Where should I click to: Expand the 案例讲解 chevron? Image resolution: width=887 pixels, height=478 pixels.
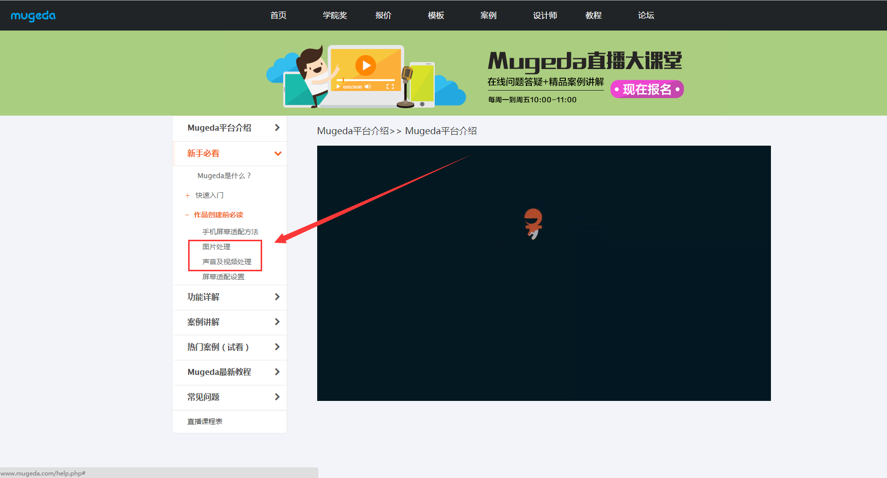pyautogui.click(x=277, y=322)
